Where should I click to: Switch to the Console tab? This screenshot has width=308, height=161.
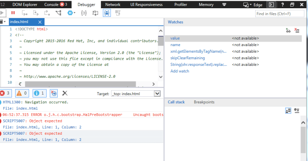56,5
